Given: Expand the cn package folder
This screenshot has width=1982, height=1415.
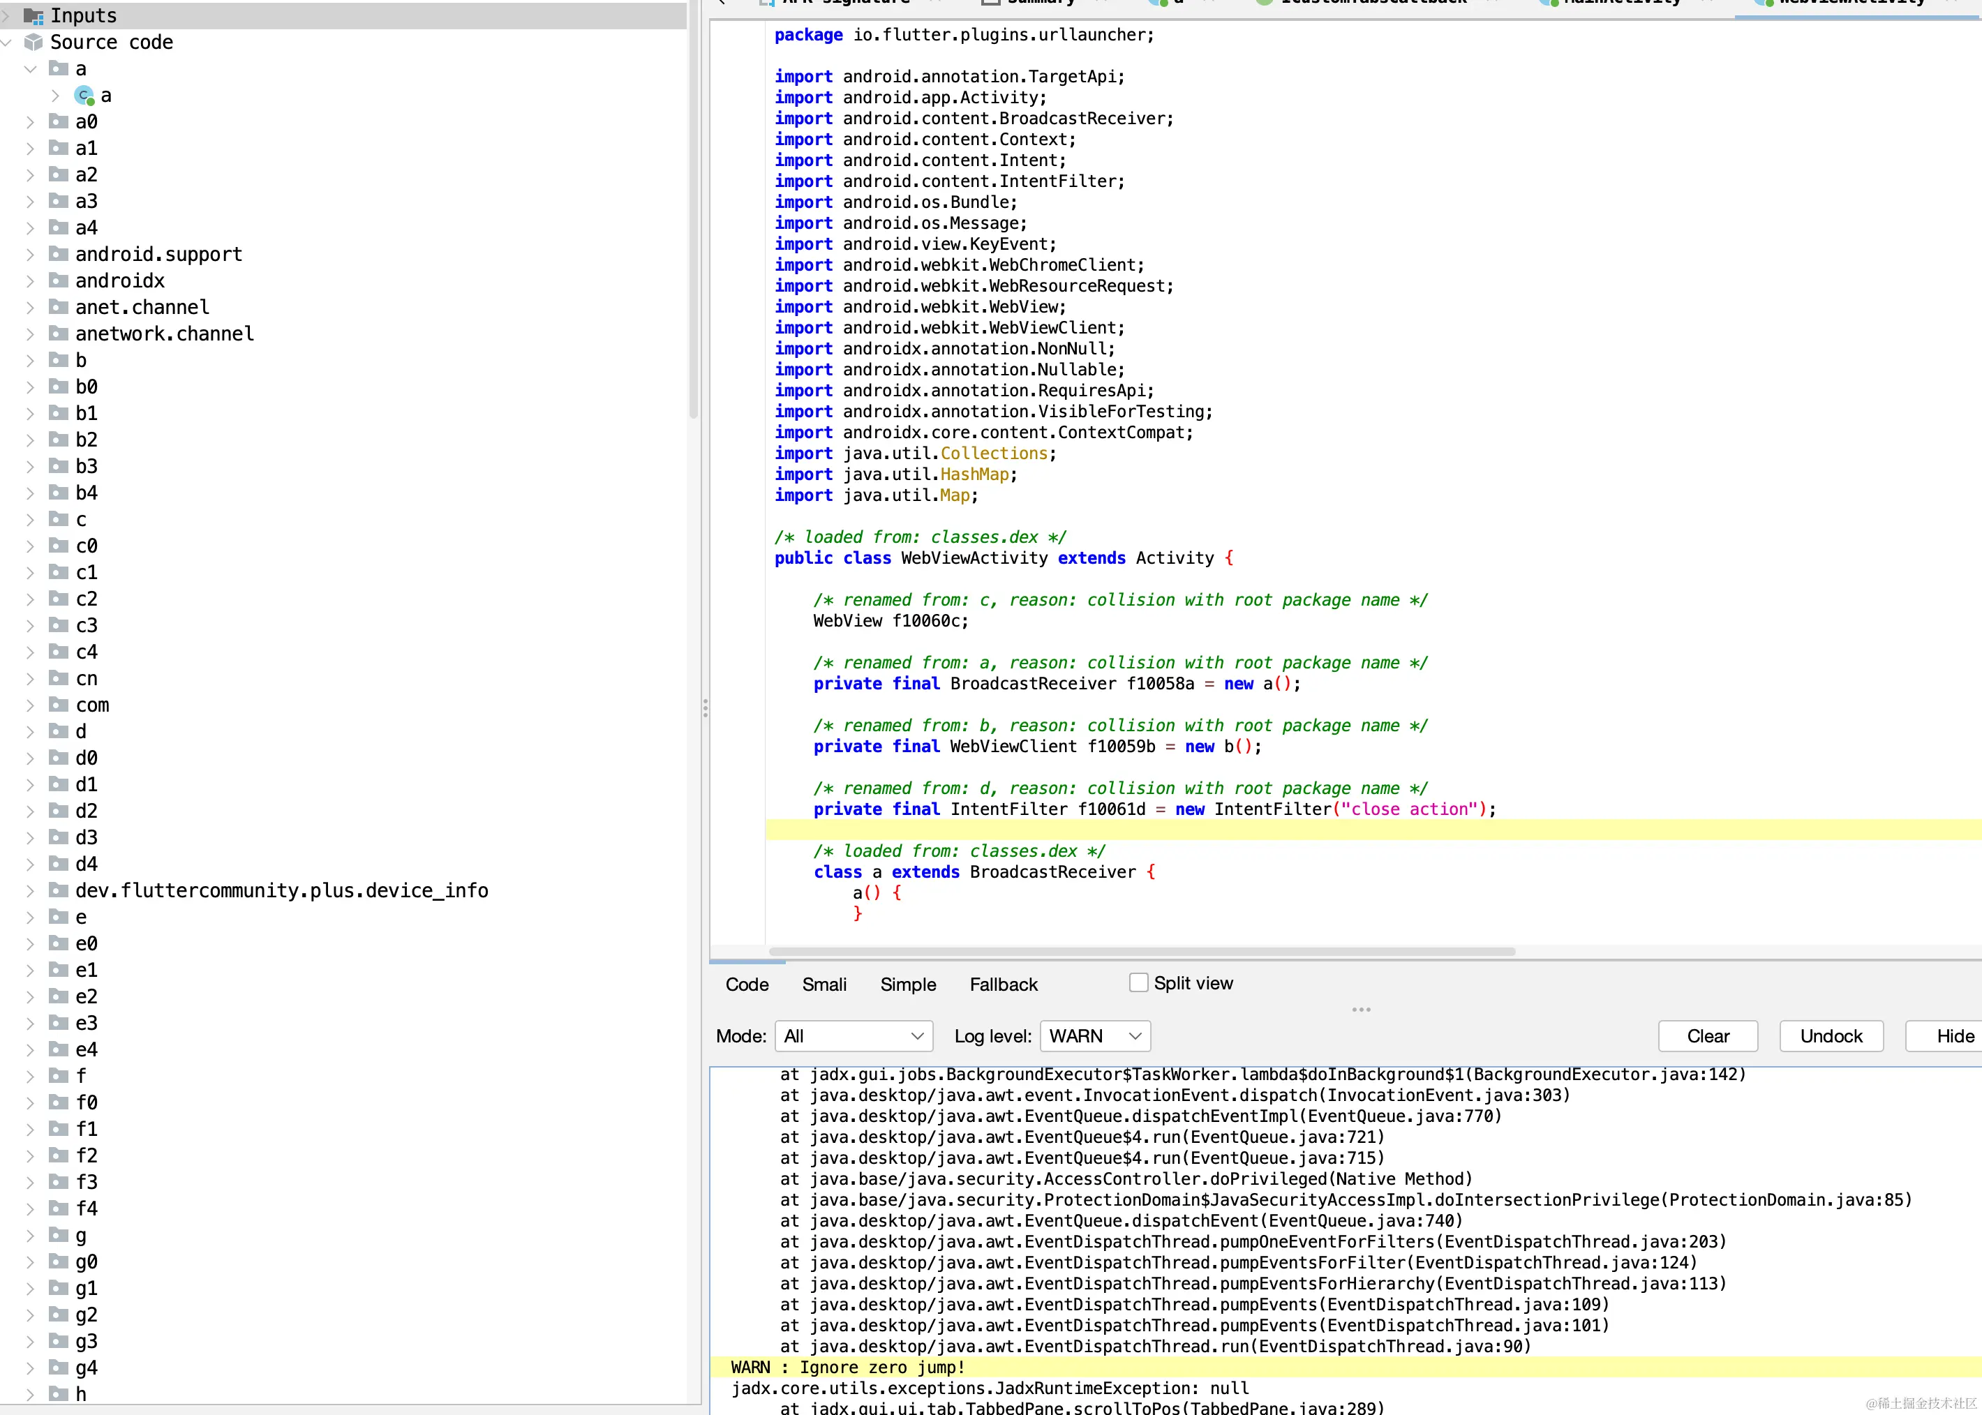Looking at the screenshot, I should click(31, 678).
